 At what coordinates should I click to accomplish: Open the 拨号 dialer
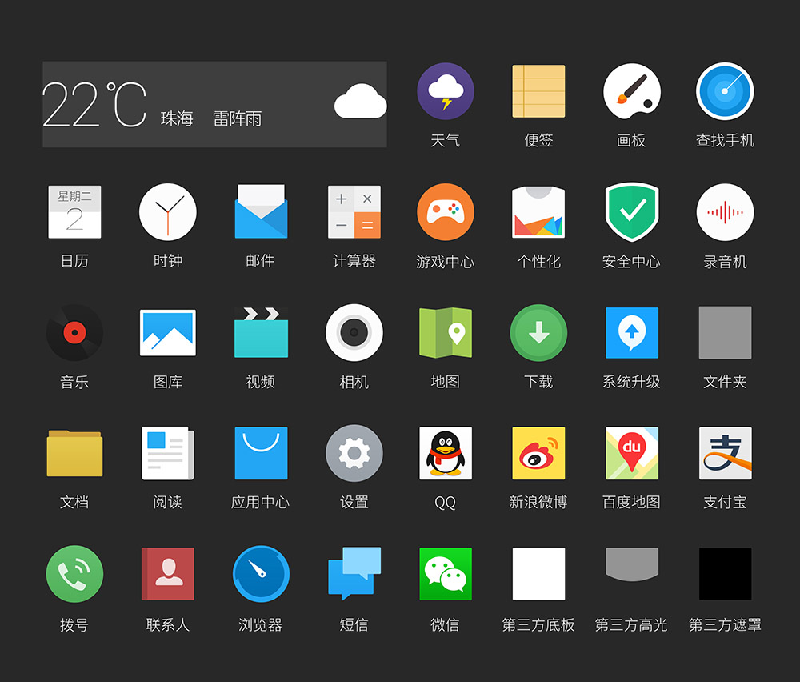(74, 574)
